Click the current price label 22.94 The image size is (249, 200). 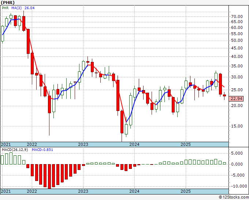[x=236, y=99]
